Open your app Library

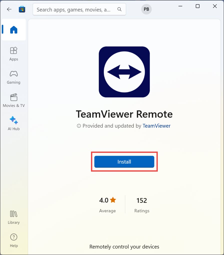pos(14,216)
